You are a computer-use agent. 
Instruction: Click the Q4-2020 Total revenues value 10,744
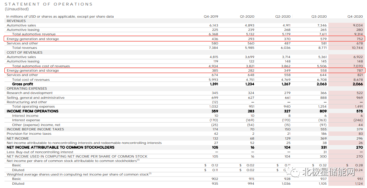357,48
